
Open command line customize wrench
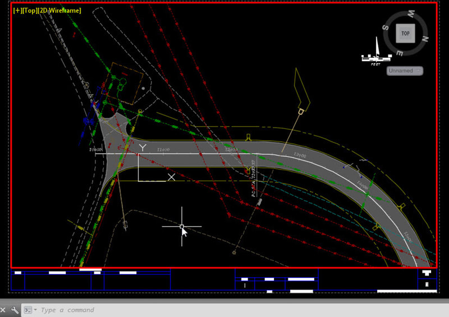click(15, 310)
